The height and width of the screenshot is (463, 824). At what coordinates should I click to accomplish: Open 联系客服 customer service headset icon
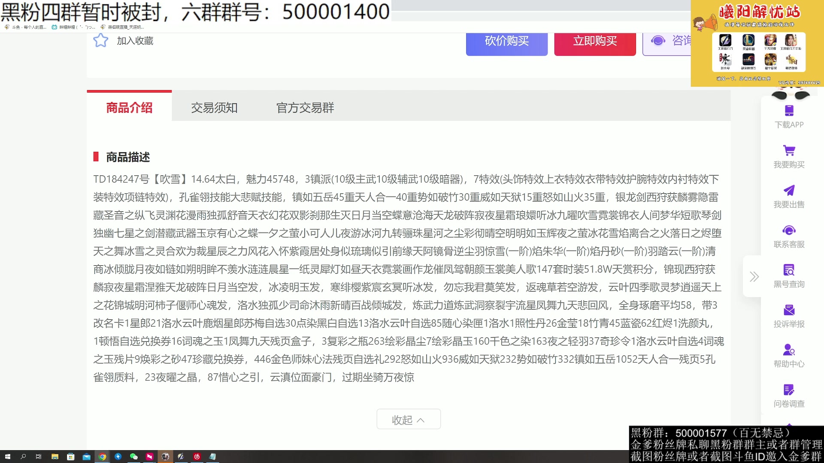[x=789, y=231]
